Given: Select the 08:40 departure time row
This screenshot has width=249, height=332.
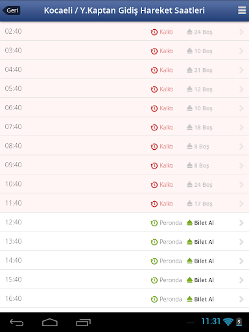Looking at the screenshot, I should (x=124, y=146).
